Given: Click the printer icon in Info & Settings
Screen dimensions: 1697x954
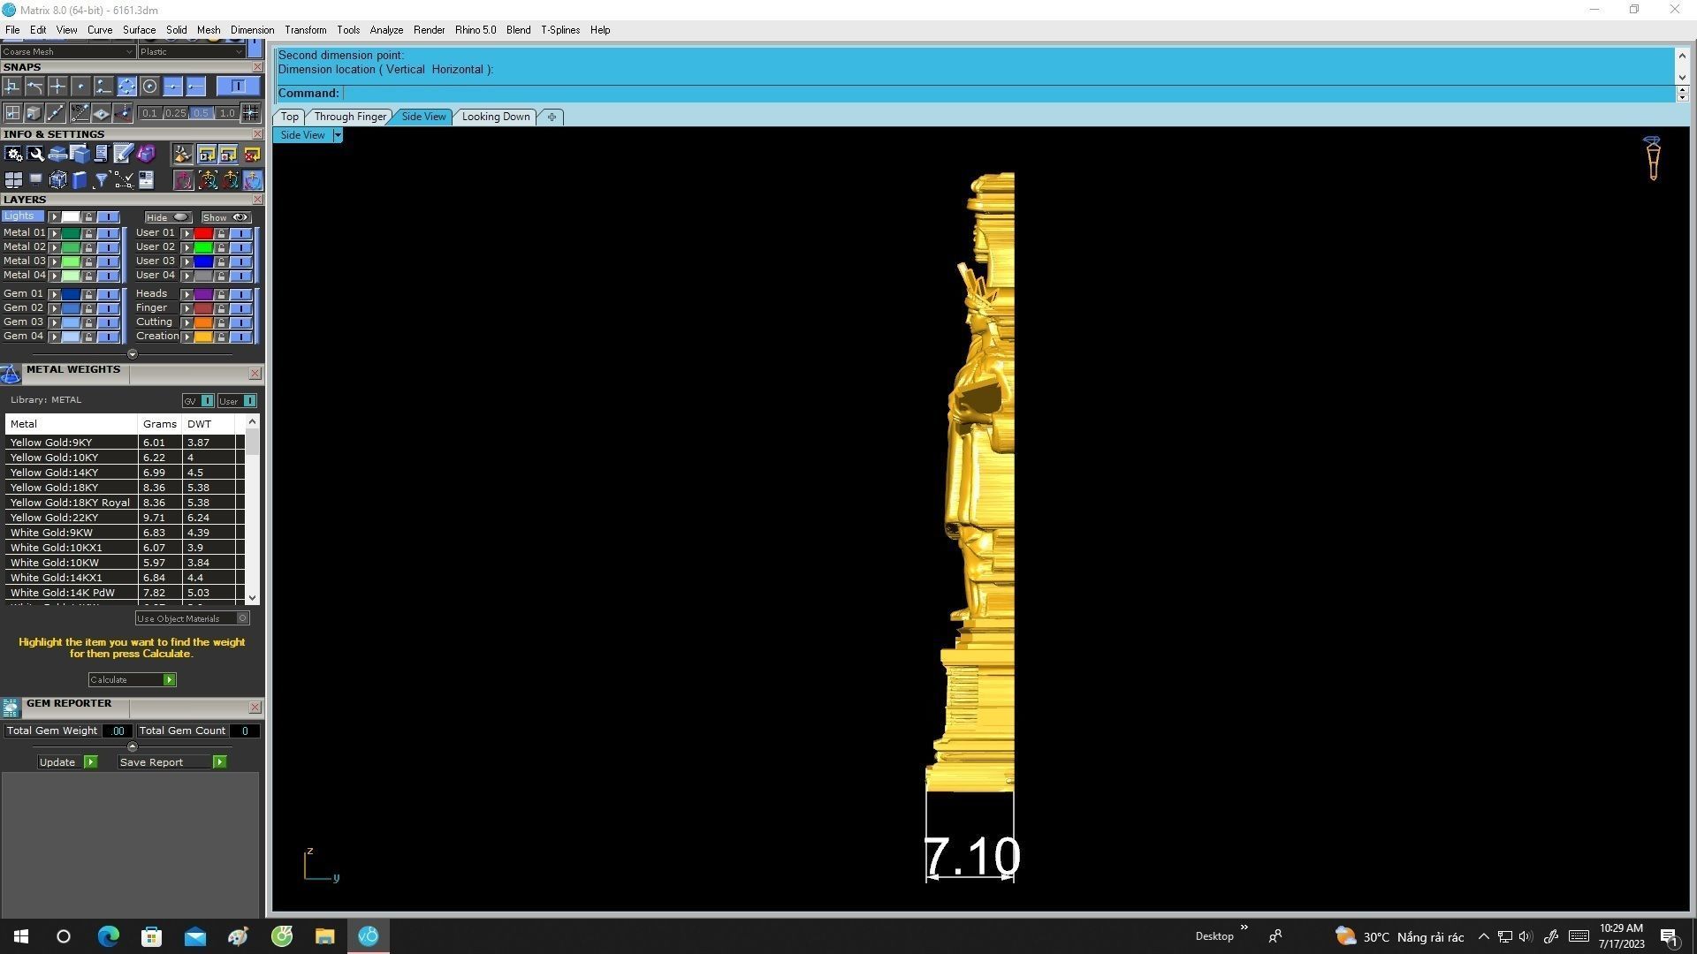Looking at the screenshot, I should click(57, 155).
